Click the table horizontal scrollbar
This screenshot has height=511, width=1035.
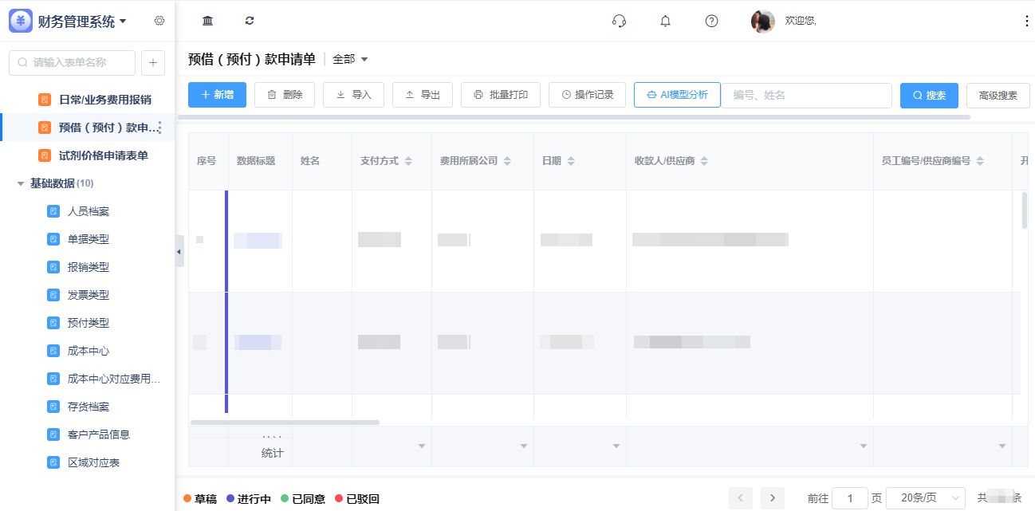click(x=285, y=422)
